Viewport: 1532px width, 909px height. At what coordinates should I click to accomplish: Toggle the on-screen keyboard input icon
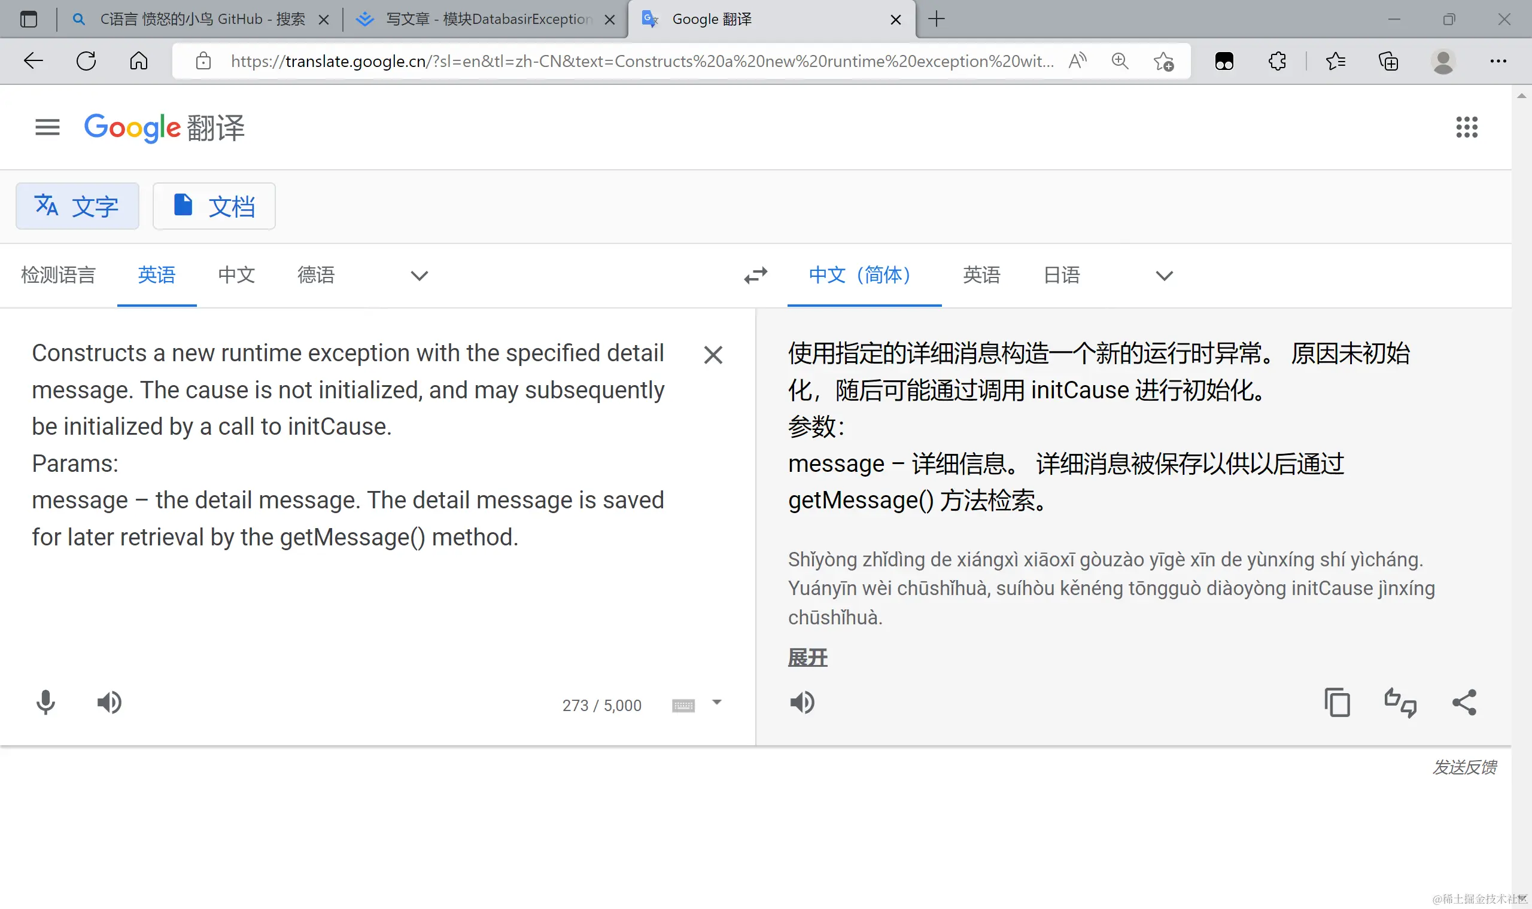[683, 706]
